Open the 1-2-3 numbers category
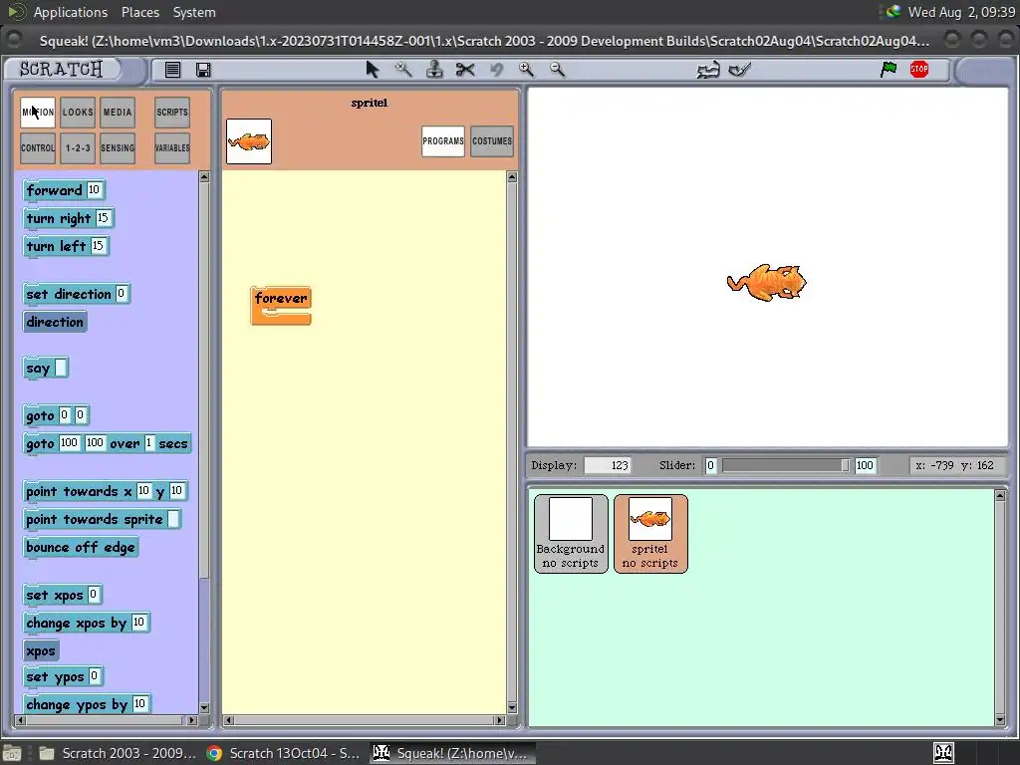 click(78, 147)
